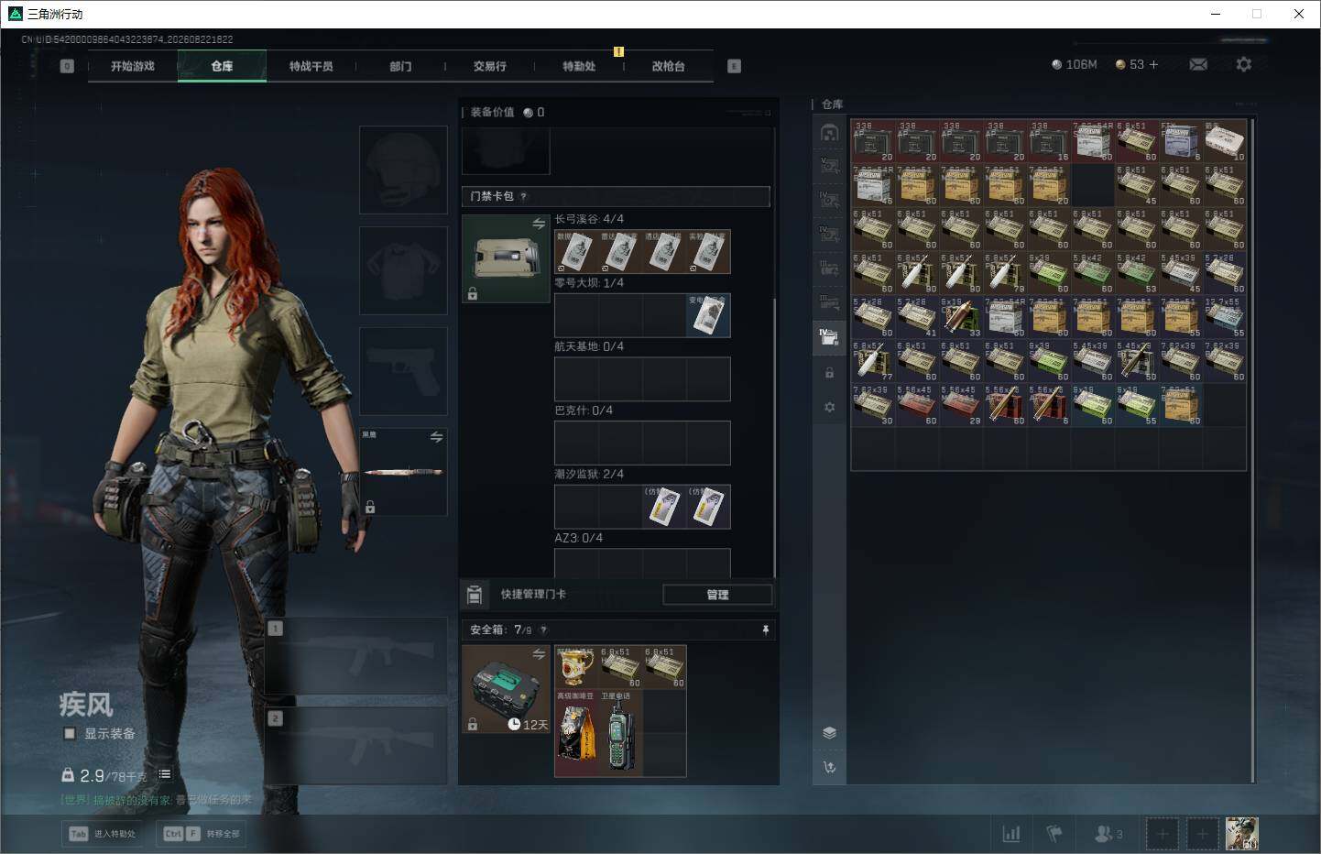Image resolution: width=1321 pixels, height=854 pixels.
Task: Select the 高级咖啡豆 coffee beans item
Action: tap(576, 733)
